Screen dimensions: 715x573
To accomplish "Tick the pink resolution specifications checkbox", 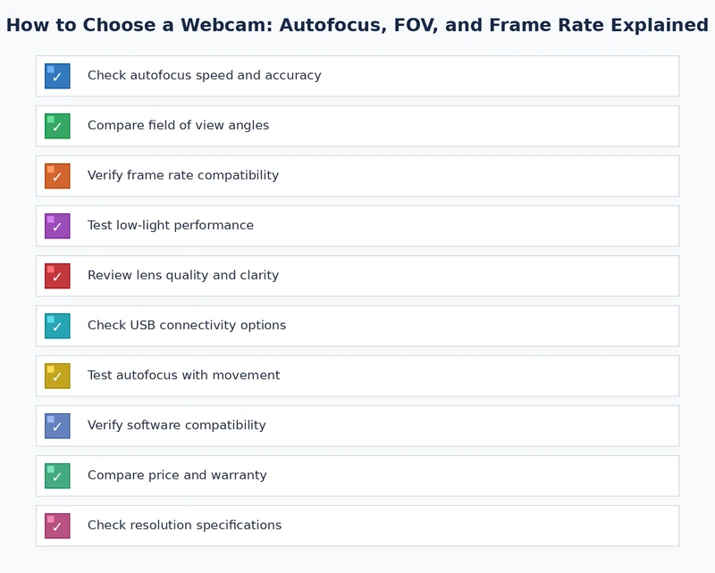I will click(57, 526).
